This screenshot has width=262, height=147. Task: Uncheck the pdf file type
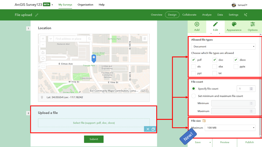click(194, 60)
